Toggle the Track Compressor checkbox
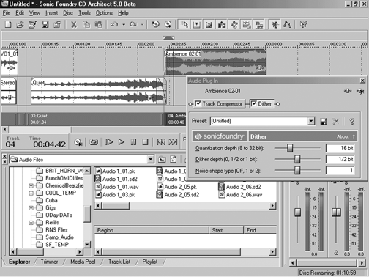369x277 pixels. 198,103
